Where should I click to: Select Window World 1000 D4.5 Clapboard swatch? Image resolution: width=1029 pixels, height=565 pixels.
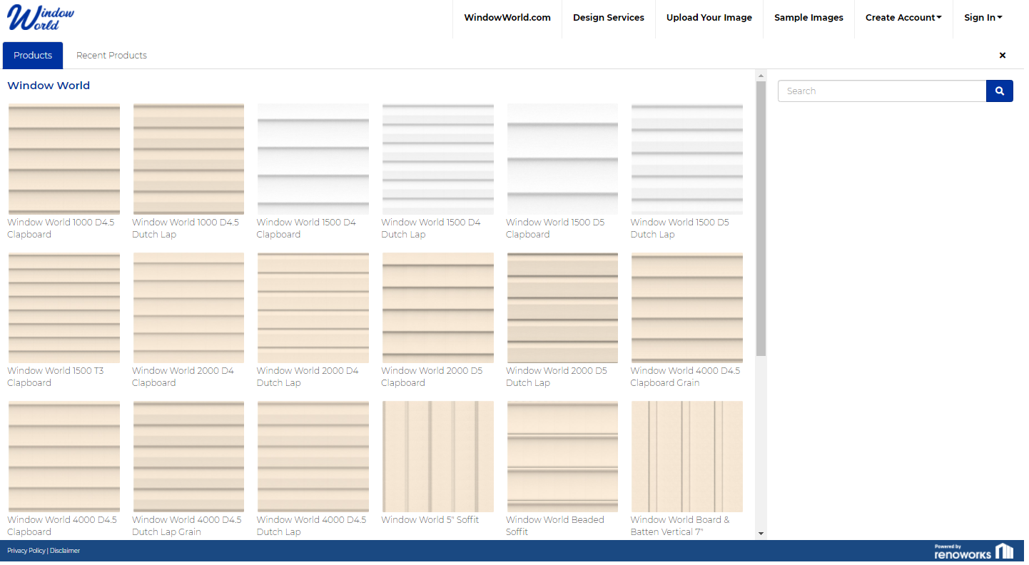click(64, 160)
